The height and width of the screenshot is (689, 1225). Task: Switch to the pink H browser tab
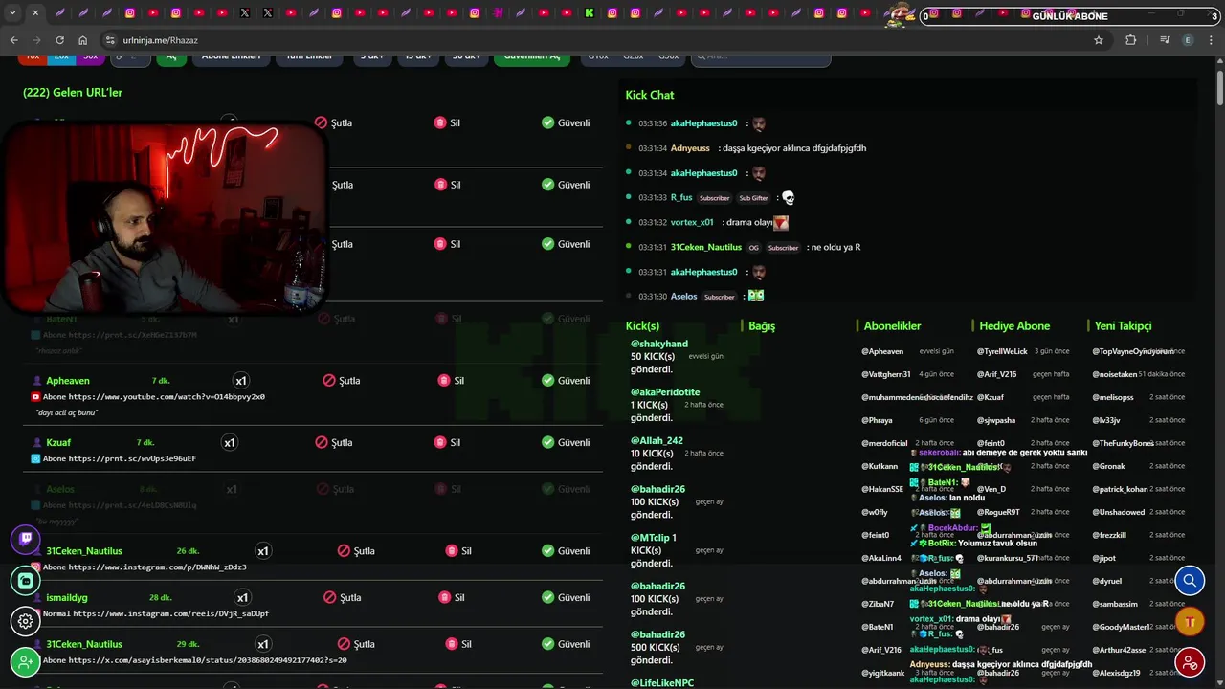click(x=498, y=13)
